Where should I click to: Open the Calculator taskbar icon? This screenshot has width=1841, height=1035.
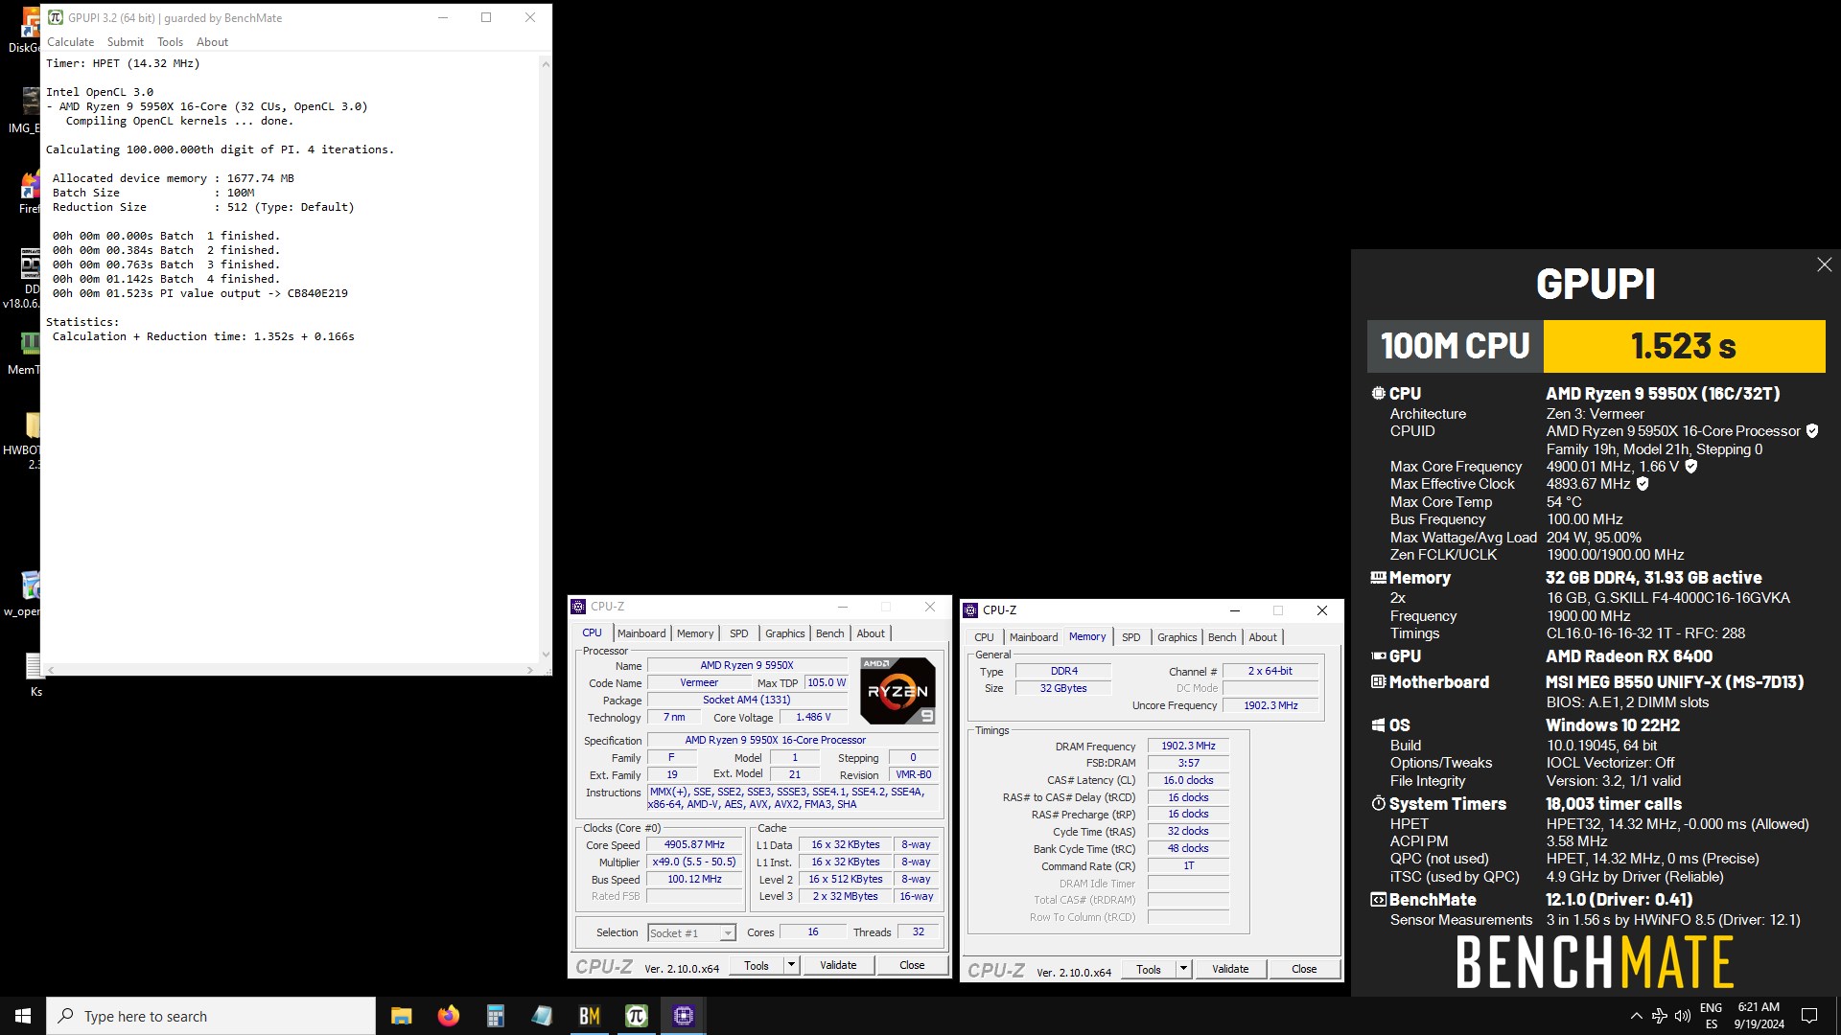(x=495, y=1016)
